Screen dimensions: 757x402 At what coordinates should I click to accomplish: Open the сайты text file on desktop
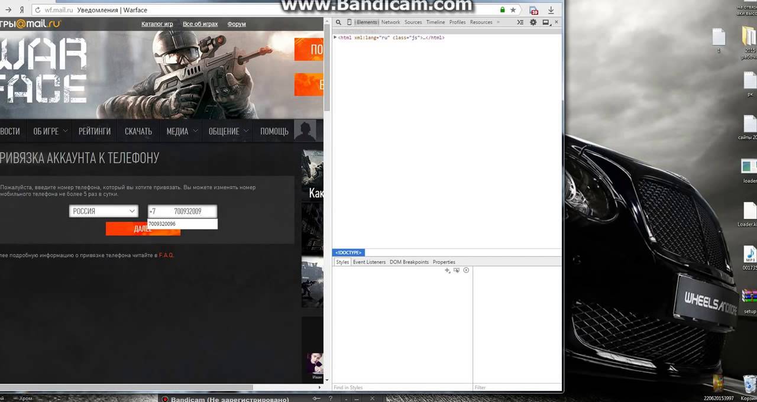click(x=749, y=128)
